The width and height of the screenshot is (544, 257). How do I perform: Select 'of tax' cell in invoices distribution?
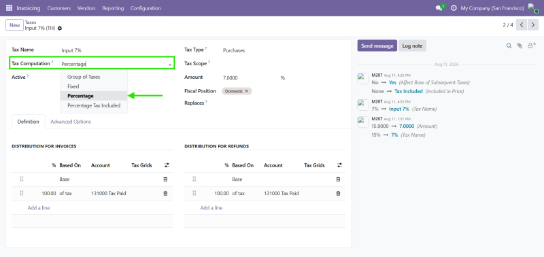tap(65, 194)
